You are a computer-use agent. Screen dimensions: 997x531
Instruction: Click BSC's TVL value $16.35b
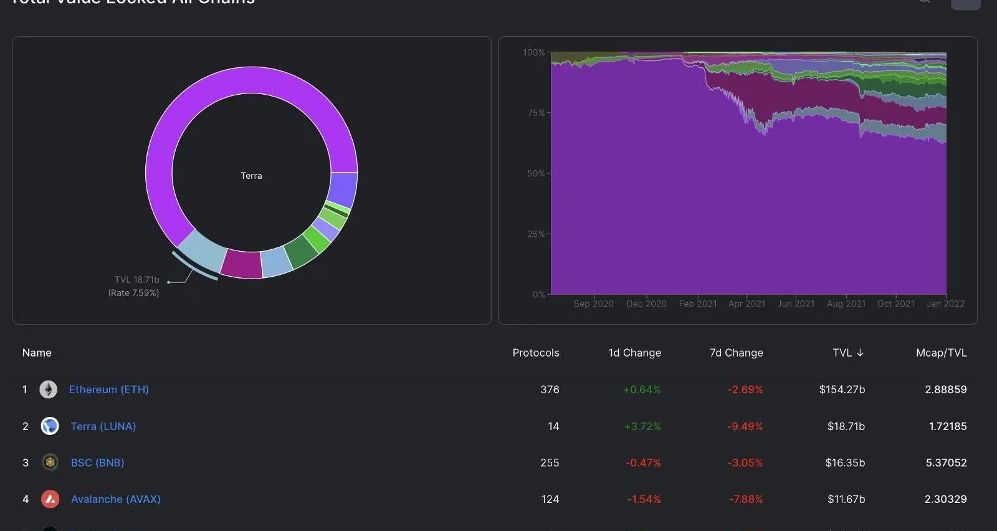pyautogui.click(x=845, y=462)
